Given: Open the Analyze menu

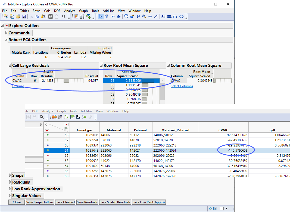Looking at the screenshot, I should click(x=70, y=11).
